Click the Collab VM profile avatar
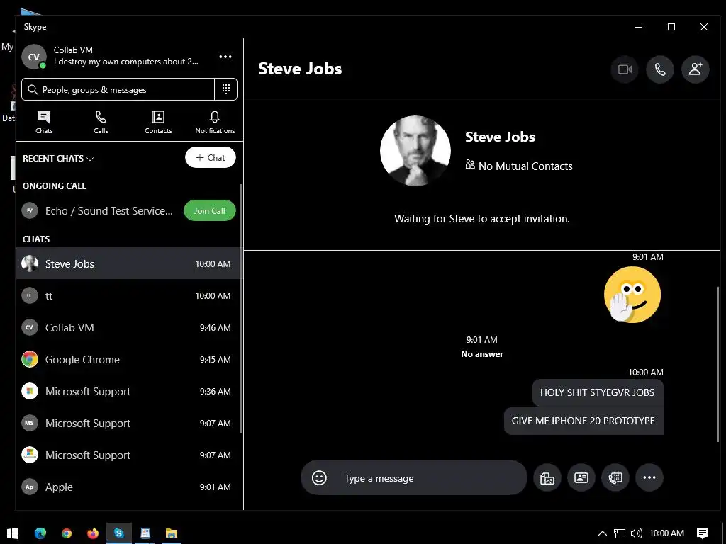Image resolution: width=726 pixels, height=544 pixels. coord(34,57)
